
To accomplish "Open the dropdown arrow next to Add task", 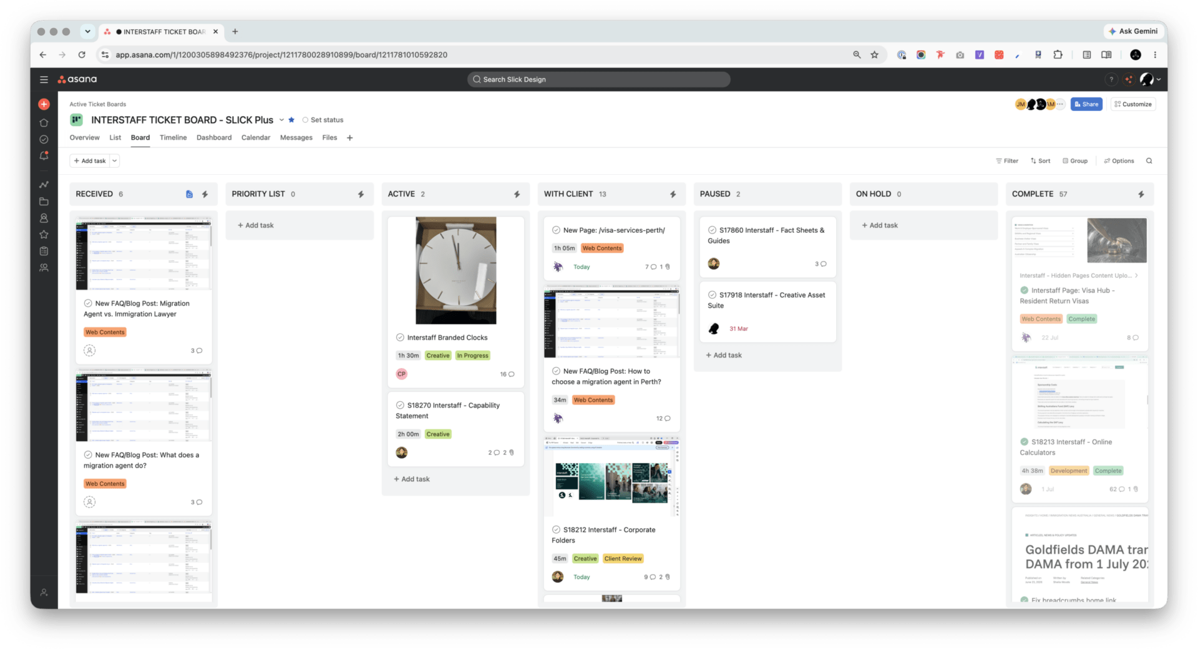I will (x=115, y=161).
